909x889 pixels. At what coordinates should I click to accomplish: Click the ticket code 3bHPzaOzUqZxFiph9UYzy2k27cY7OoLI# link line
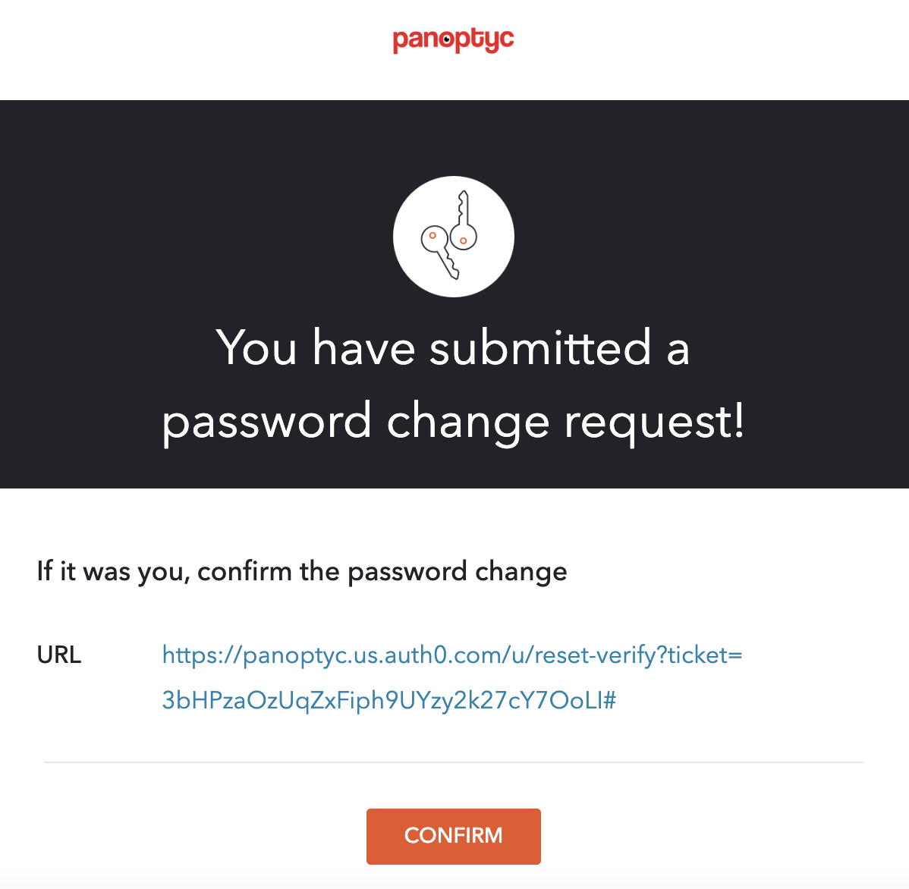click(x=389, y=701)
